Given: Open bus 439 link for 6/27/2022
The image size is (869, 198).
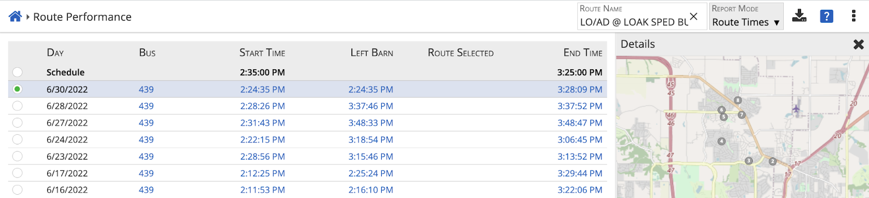Looking at the screenshot, I should (x=146, y=123).
